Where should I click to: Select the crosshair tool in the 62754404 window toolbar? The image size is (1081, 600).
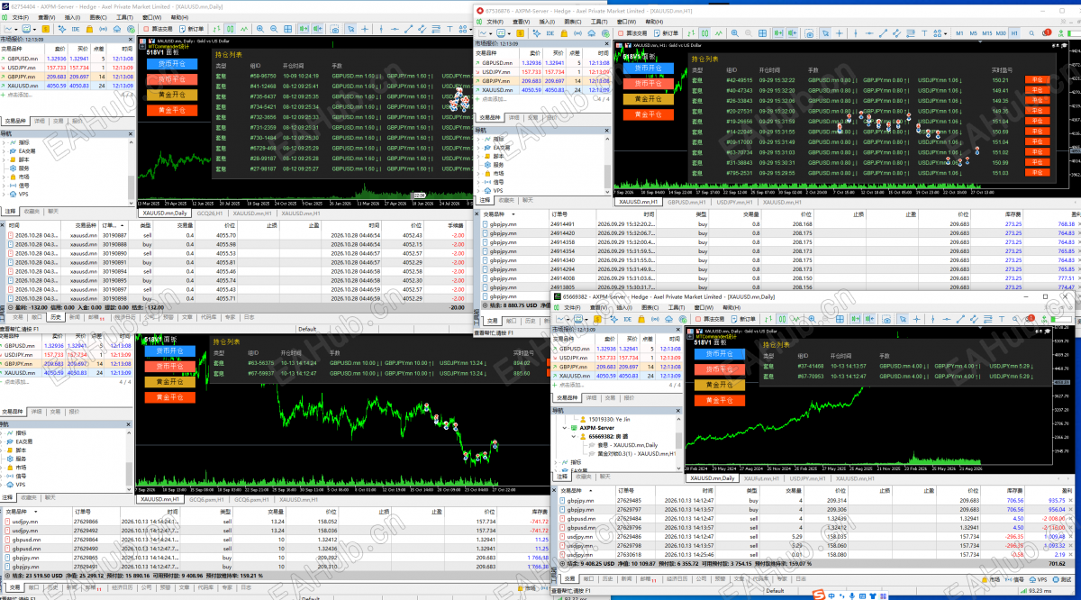click(365, 29)
